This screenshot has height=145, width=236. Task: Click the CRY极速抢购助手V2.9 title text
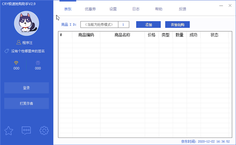(18, 4)
